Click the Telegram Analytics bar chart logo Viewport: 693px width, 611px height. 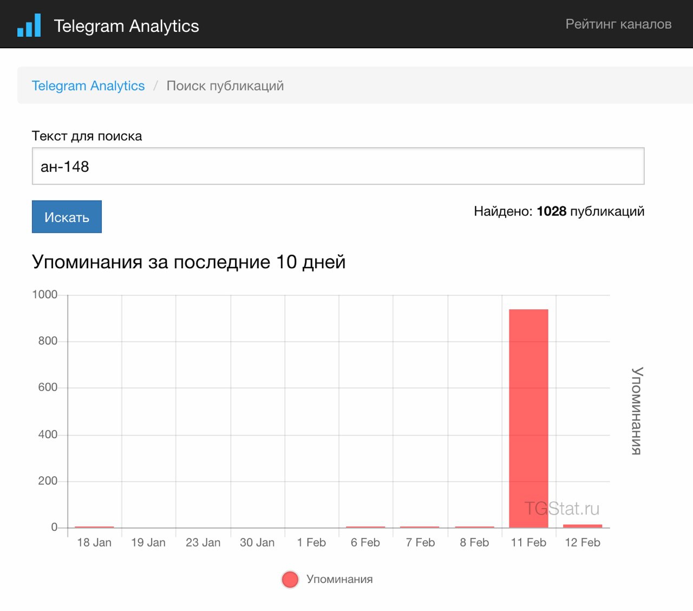(x=29, y=25)
